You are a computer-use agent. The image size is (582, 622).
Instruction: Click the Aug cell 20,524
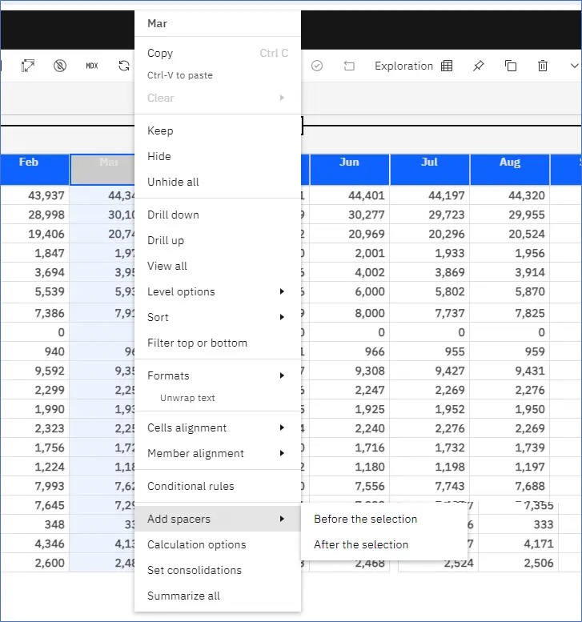coord(510,234)
